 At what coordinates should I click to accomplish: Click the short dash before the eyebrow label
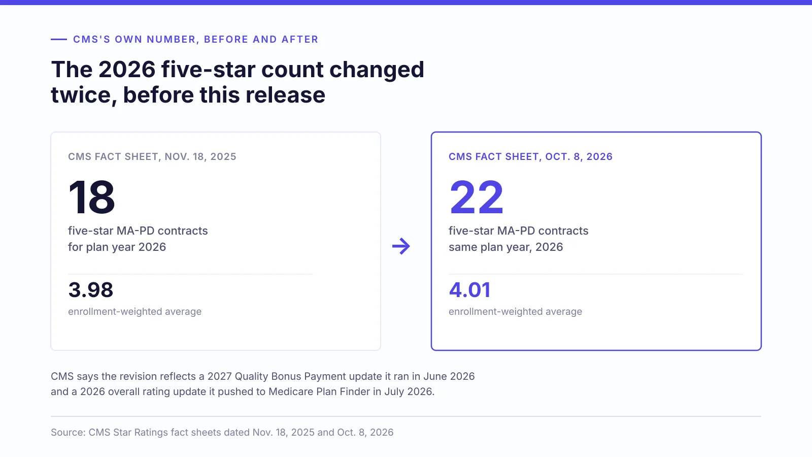59,39
